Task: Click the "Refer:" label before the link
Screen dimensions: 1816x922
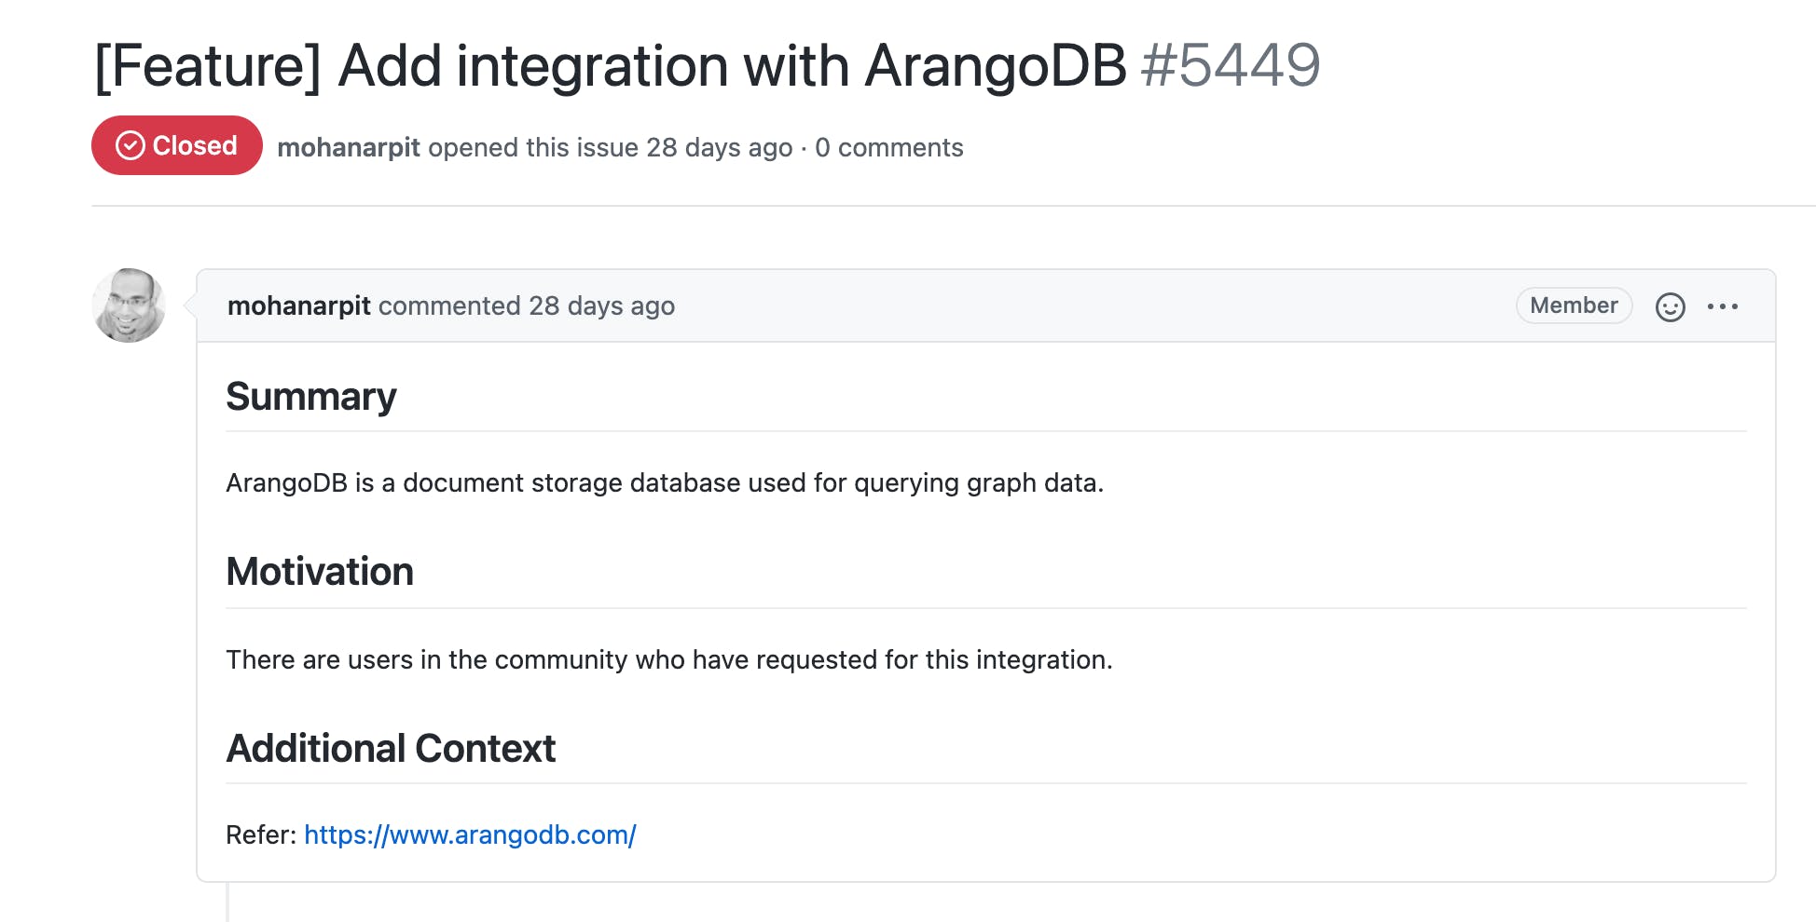Action: click(x=261, y=834)
